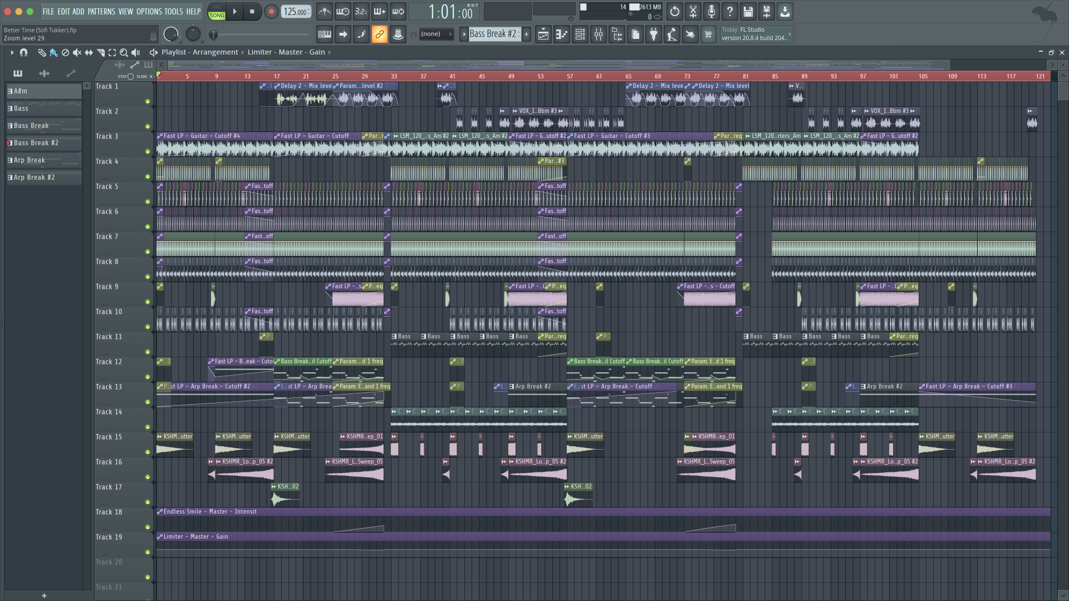Open the OPTIONS menu
Image resolution: width=1069 pixels, height=601 pixels.
point(149,11)
